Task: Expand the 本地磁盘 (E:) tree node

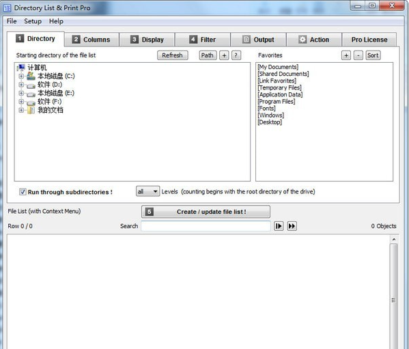Action: point(21,93)
